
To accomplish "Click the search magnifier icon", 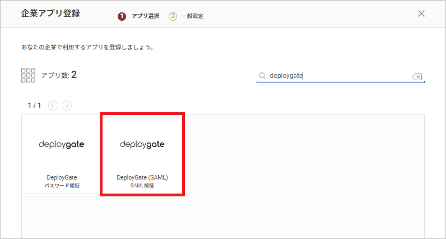I will point(262,76).
